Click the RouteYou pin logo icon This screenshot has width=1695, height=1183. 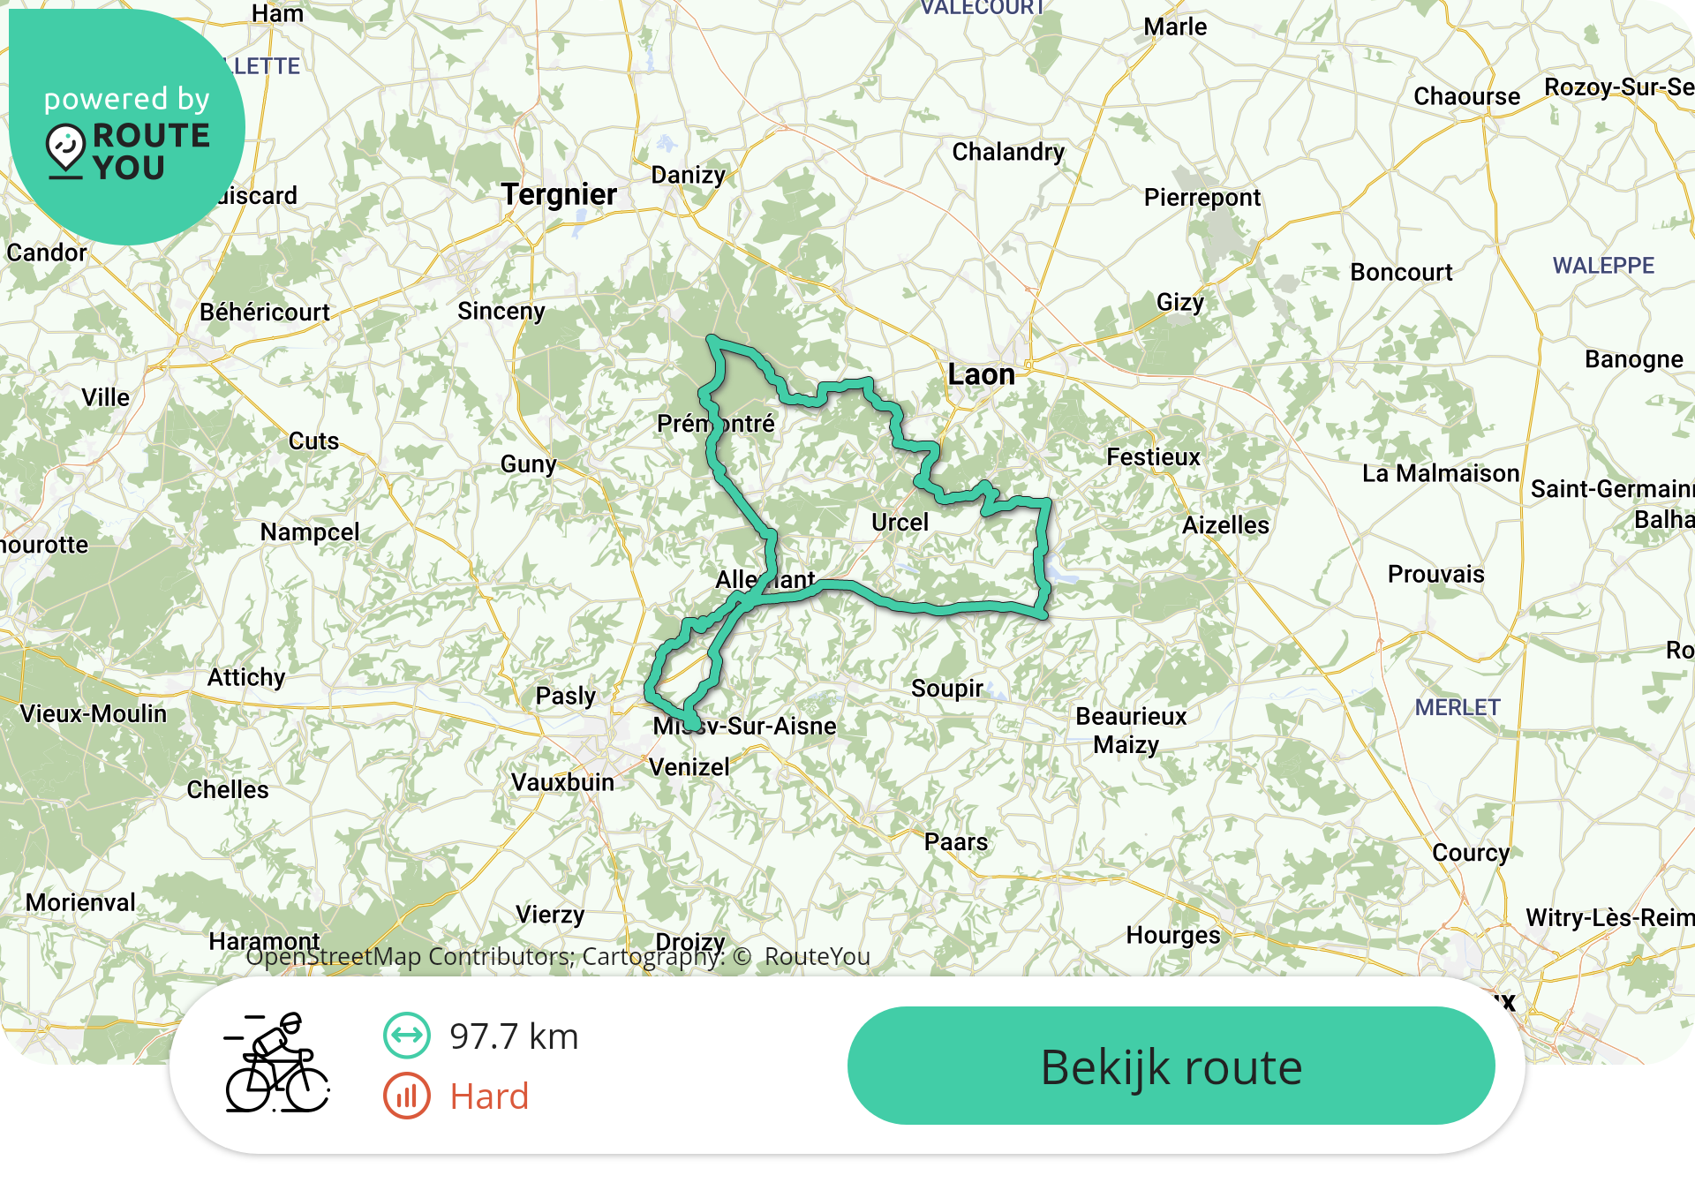pos(66,151)
